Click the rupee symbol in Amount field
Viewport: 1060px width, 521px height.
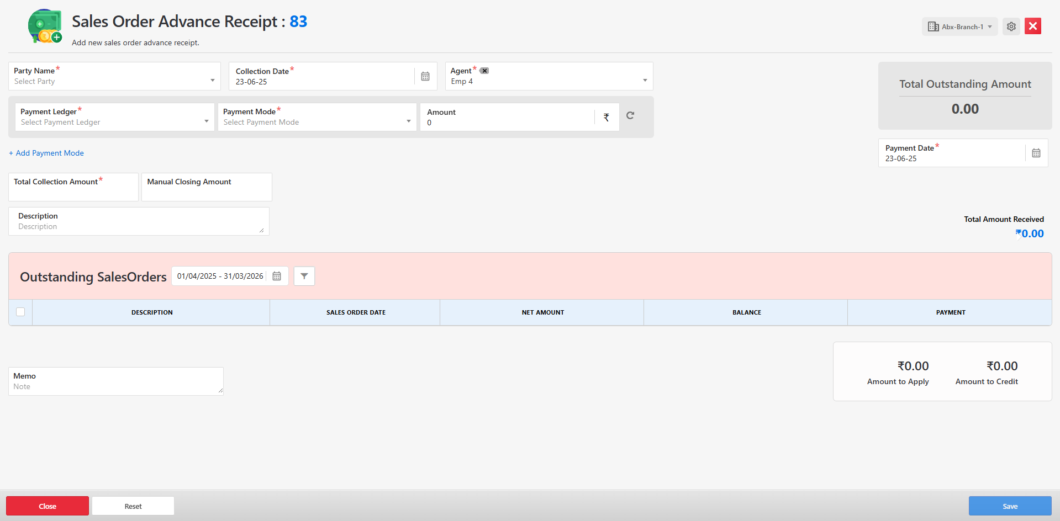coord(606,117)
